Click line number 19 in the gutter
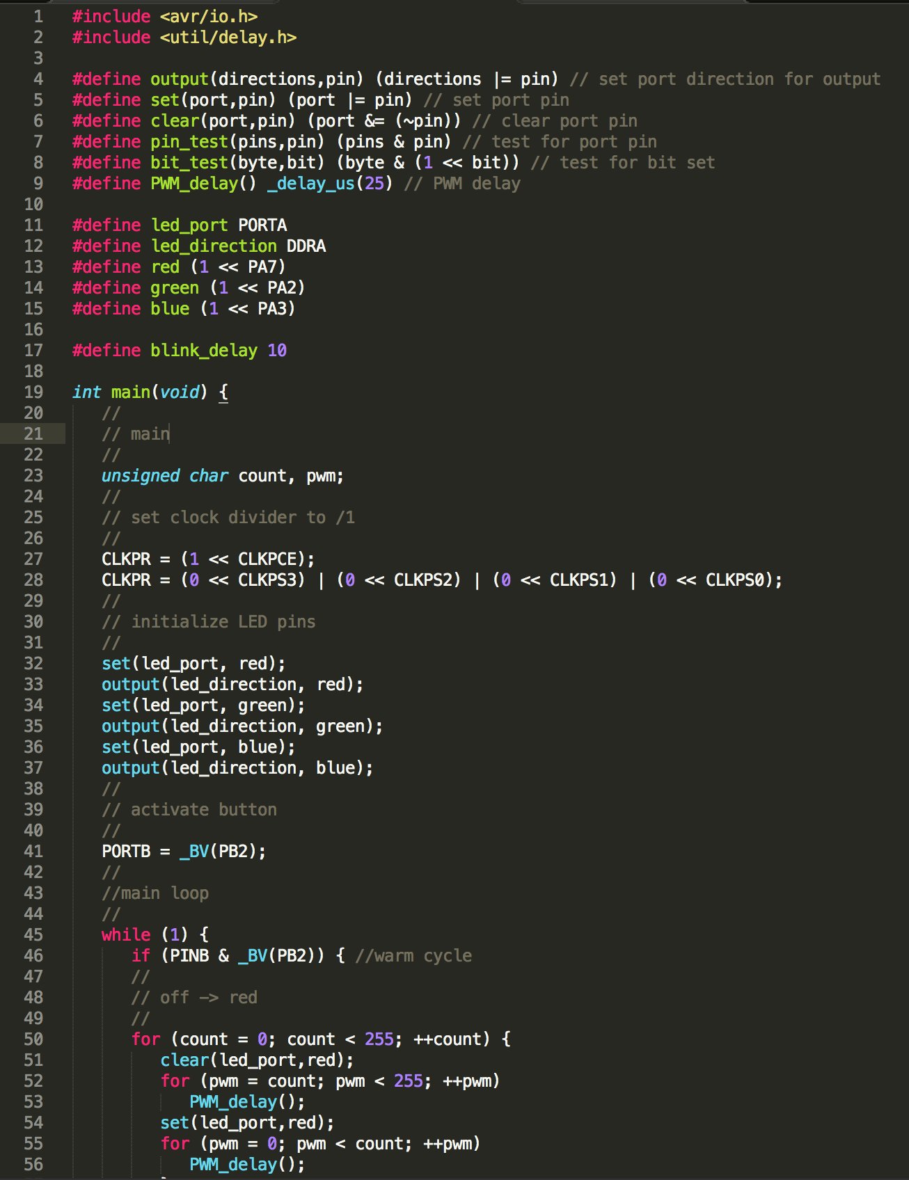The height and width of the screenshot is (1180, 909). 33,392
